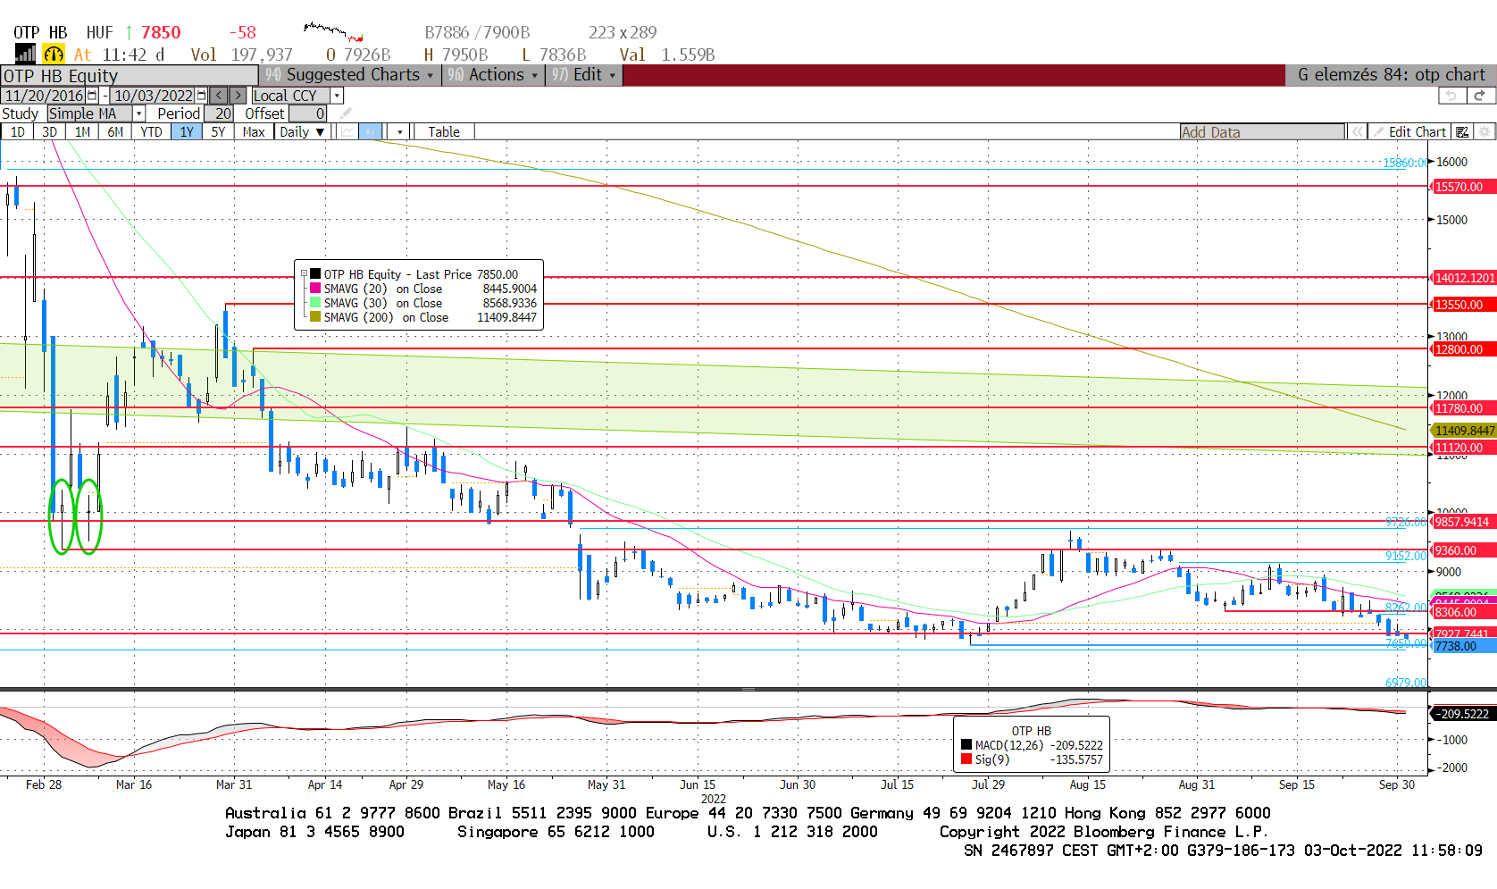The width and height of the screenshot is (1497, 889).
Task: Shift date range back with left arrow
Action: 219,96
